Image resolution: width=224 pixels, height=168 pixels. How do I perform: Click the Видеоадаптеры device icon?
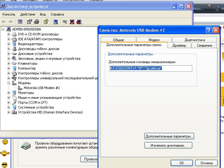tap(14, 44)
